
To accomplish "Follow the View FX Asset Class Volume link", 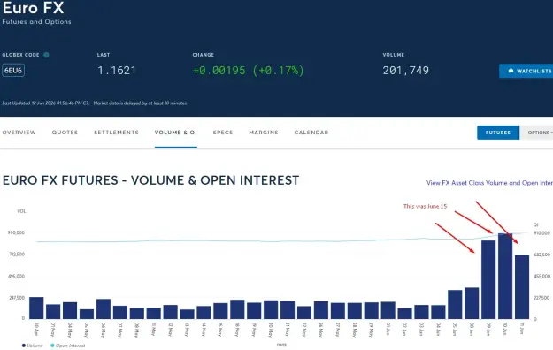I will 489,183.
